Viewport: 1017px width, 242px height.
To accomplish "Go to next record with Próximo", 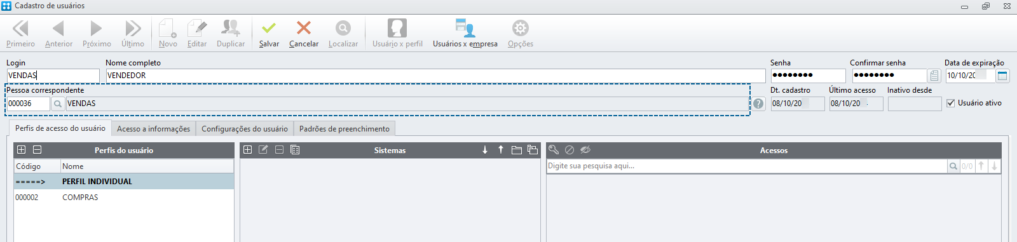I will 97,34.
